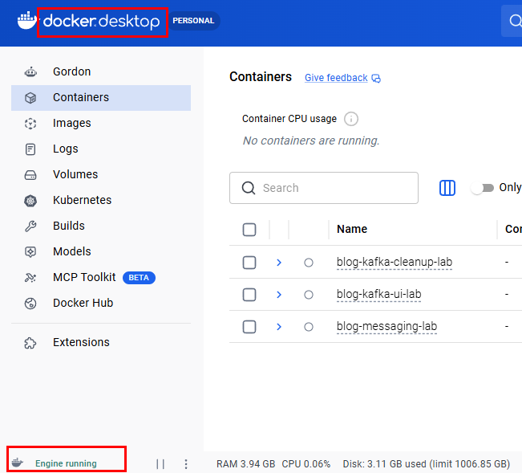This screenshot has height=473, width=522.
Task: Click status circle for blog-kafka-cleanup-lab
Action: click(309, 263)
